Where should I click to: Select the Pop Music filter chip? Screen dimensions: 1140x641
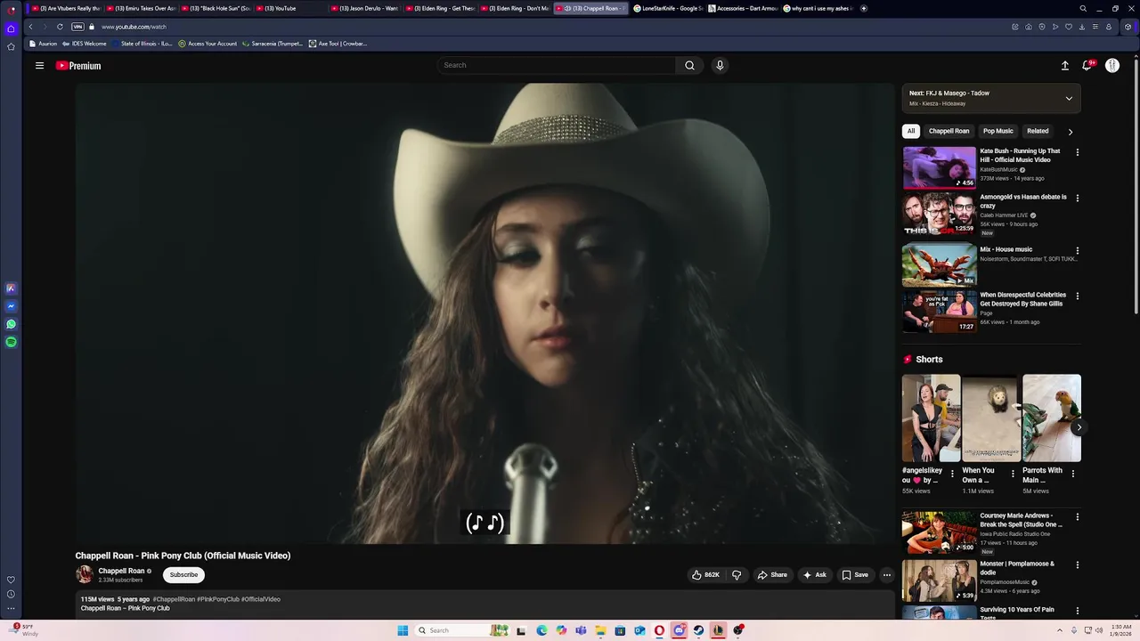(x=997, y=131)
